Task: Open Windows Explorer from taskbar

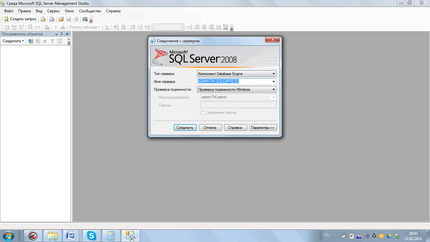Action: tap(53, 236)
